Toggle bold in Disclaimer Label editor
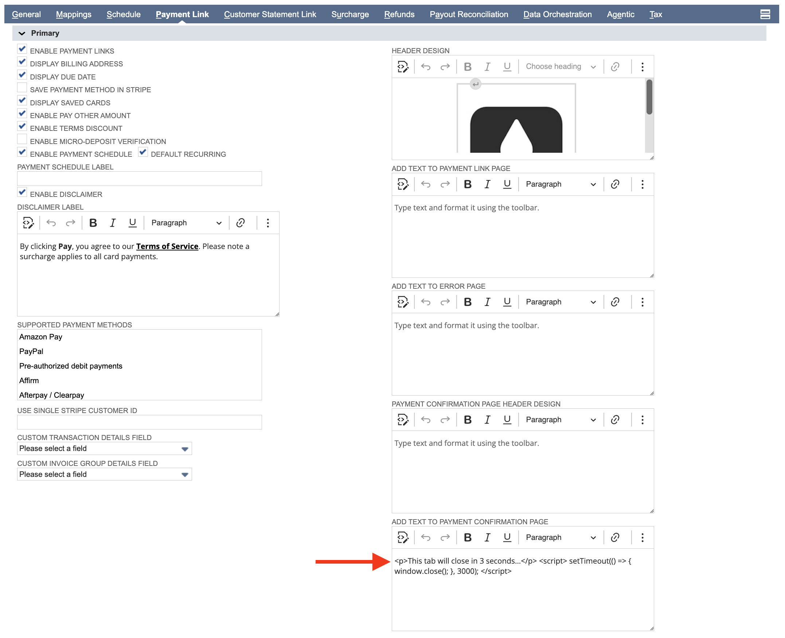This screenshot has width=785, height=638. coord(93,223)
